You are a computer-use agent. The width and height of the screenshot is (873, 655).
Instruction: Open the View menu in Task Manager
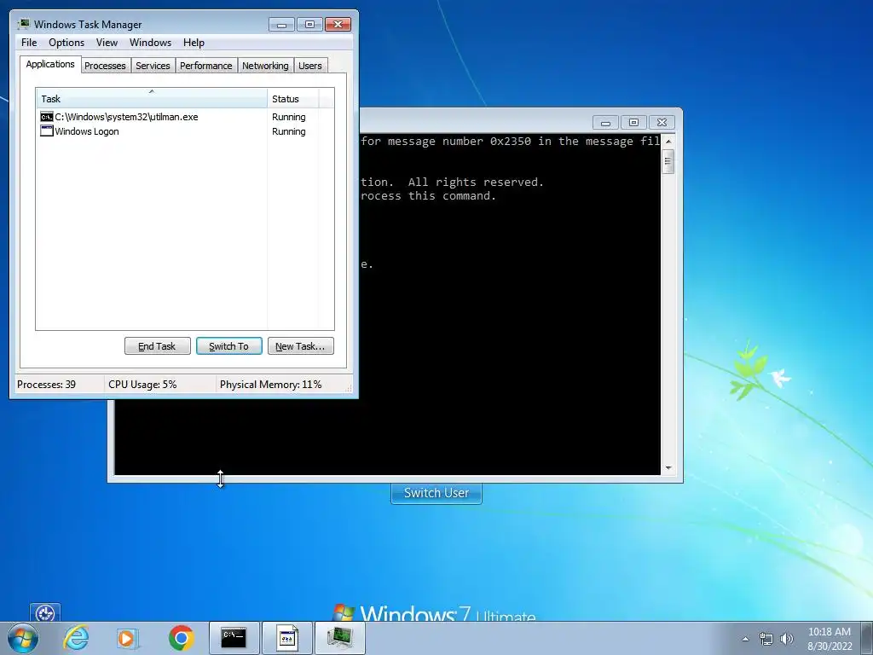point(107,43)
